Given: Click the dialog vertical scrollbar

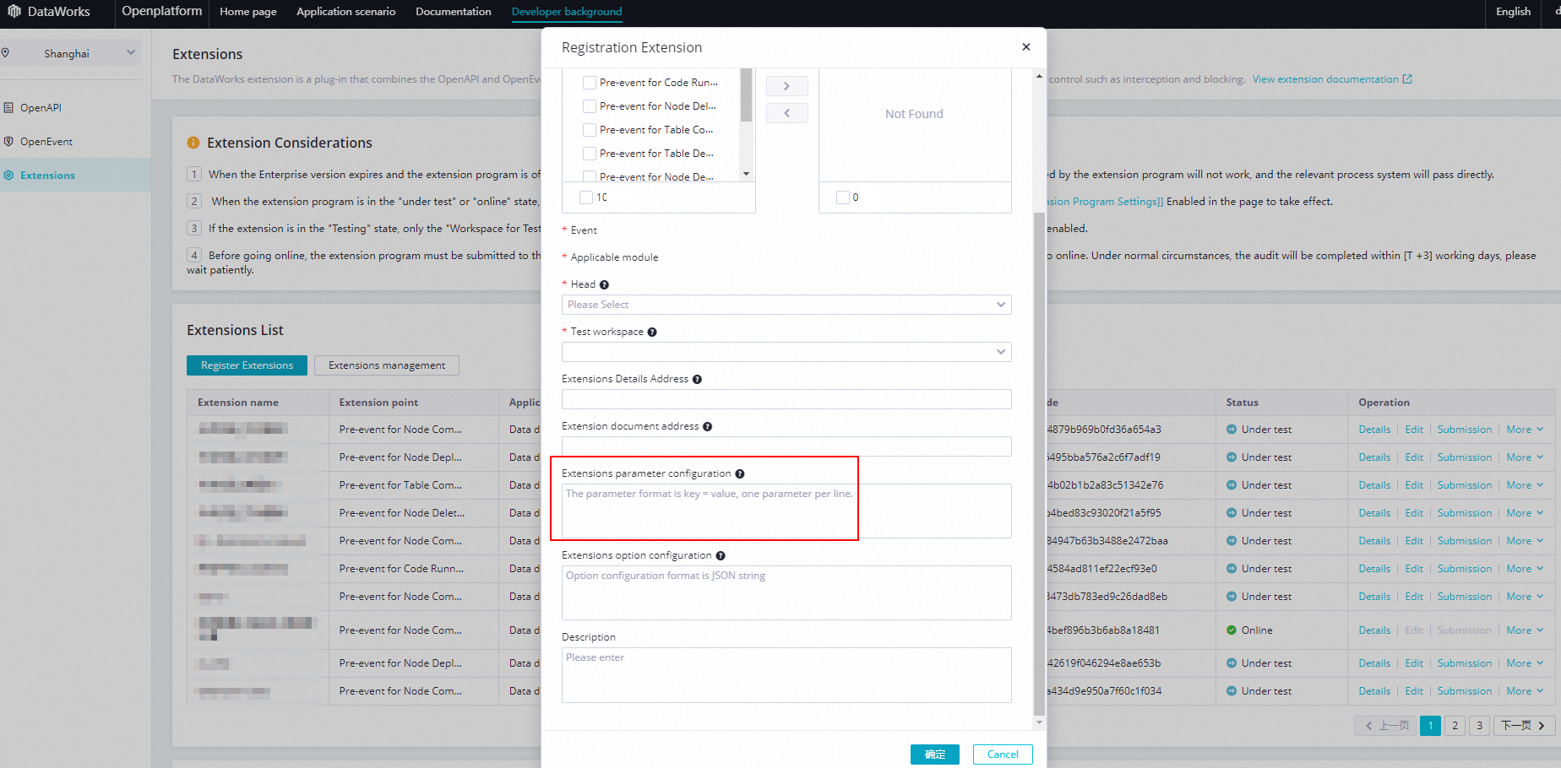Looking at the screenshot, I should pyautogui.click(x=1039, y=464).
